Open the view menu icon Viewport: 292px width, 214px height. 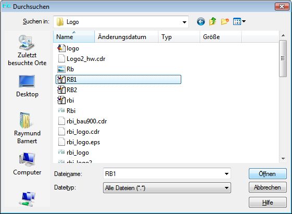(239, 21)
